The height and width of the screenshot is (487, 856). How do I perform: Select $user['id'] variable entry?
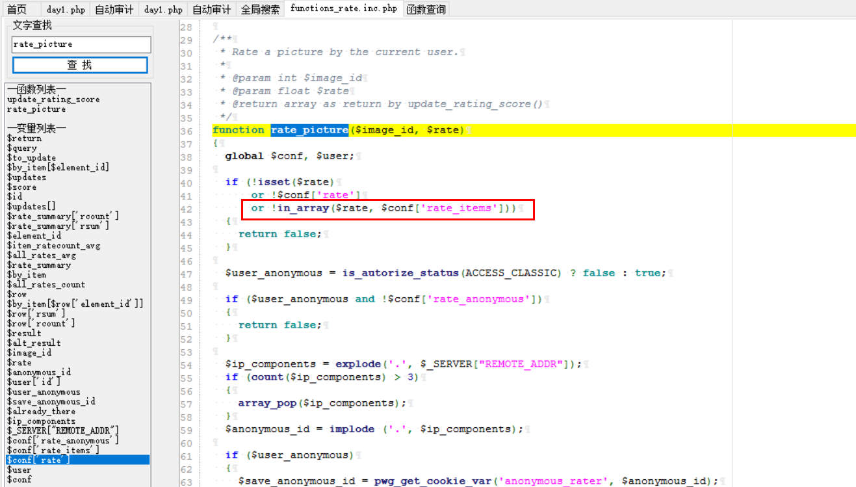point(34,382)
